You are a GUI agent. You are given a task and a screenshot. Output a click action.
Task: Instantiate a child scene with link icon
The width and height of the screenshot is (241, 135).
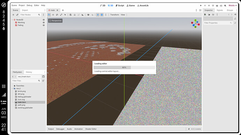[x=17, y=15]
